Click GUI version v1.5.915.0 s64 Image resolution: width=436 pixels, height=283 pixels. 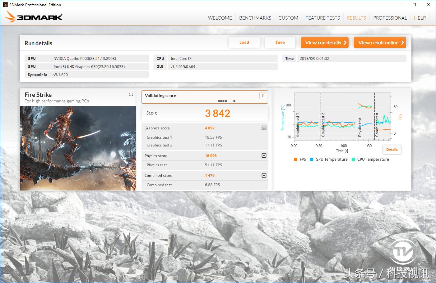183,66
